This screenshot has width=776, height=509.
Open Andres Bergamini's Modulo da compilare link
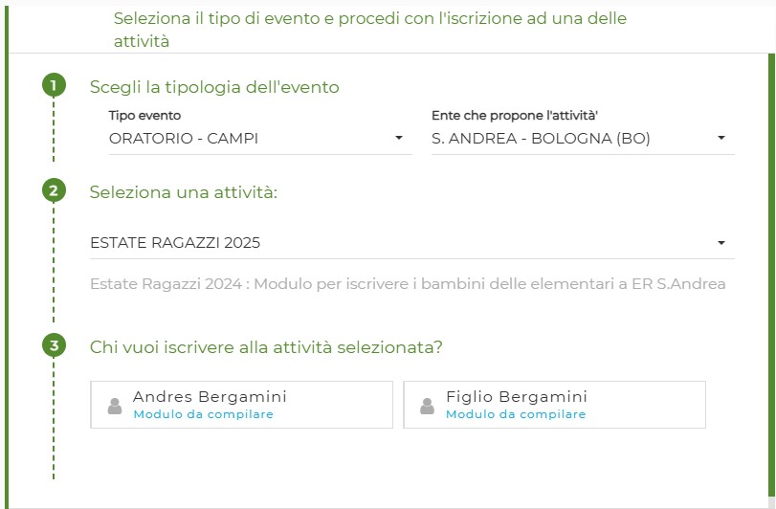[x=204, y=414]
